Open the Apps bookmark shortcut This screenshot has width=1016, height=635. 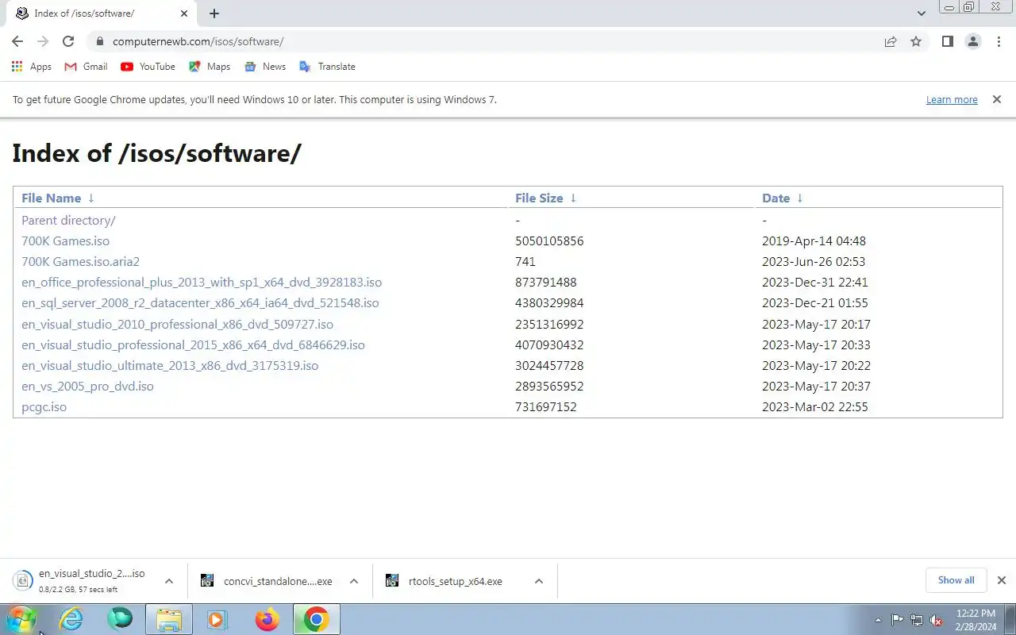point(32,67)
